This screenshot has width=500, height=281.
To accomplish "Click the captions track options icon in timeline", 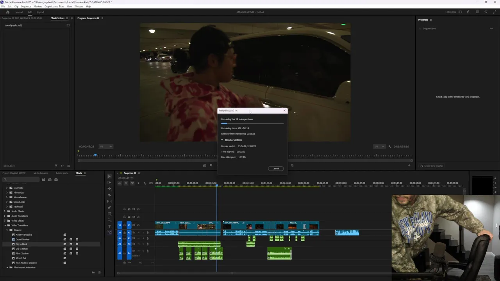I will (151, 183).
